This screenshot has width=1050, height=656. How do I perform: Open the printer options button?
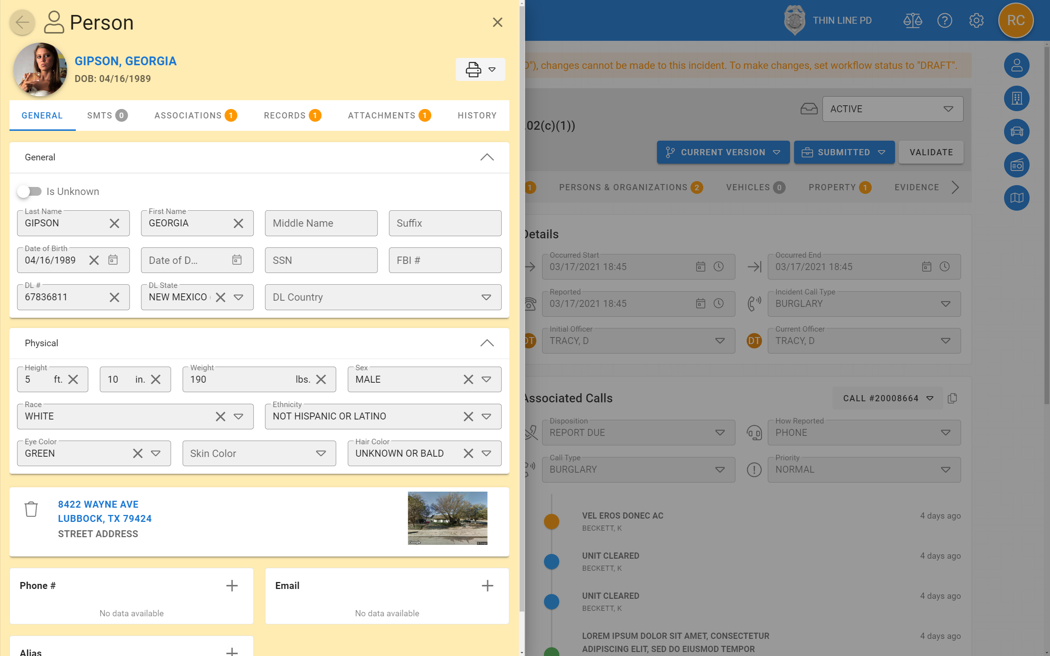click(x=480, y=69)
